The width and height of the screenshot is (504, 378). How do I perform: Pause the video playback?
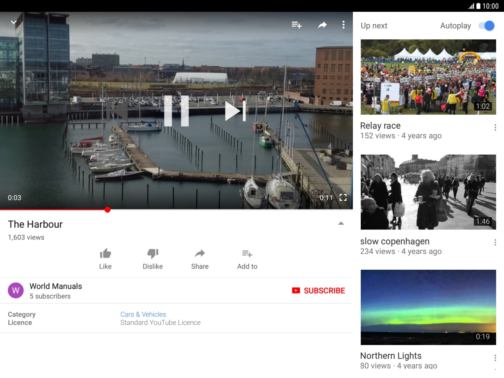click(176, 111)
